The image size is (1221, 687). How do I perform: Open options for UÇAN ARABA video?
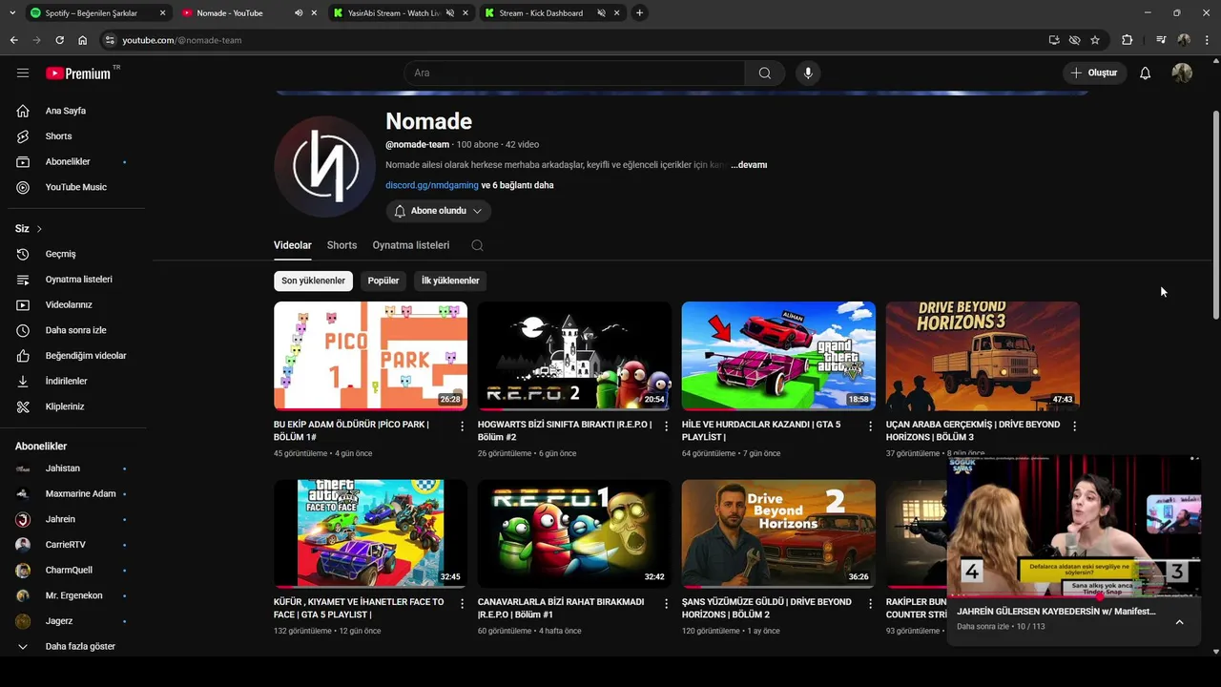(x=1074, y=427)
